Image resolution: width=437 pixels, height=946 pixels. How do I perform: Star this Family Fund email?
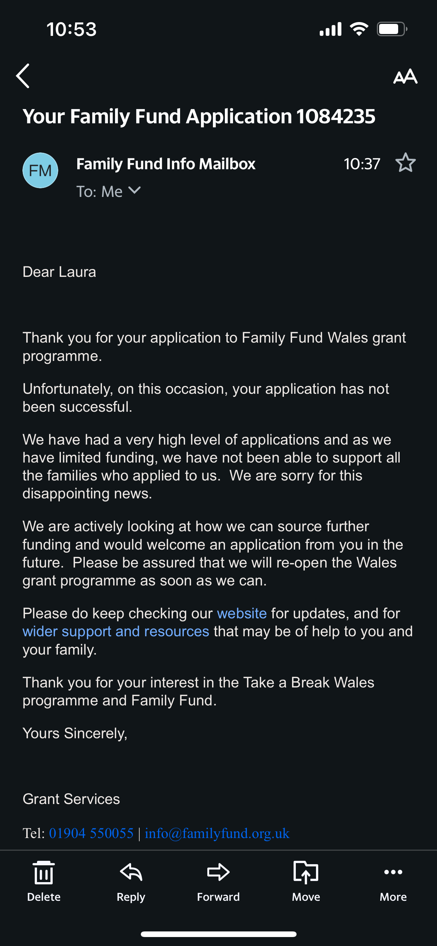click(405, 163)
